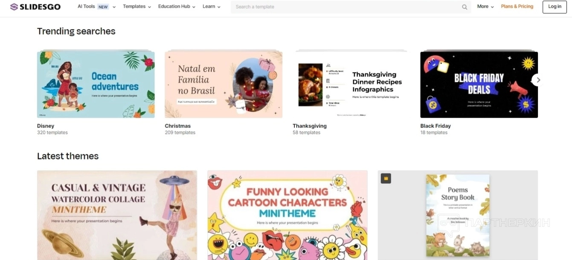
Task: Click the Disney trending search label
Action: [x=46, y=126]
